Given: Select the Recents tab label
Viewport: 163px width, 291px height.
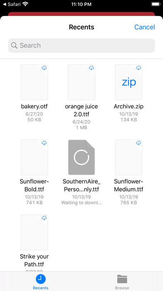Looking at the screenshot, I should pos(41,288).
